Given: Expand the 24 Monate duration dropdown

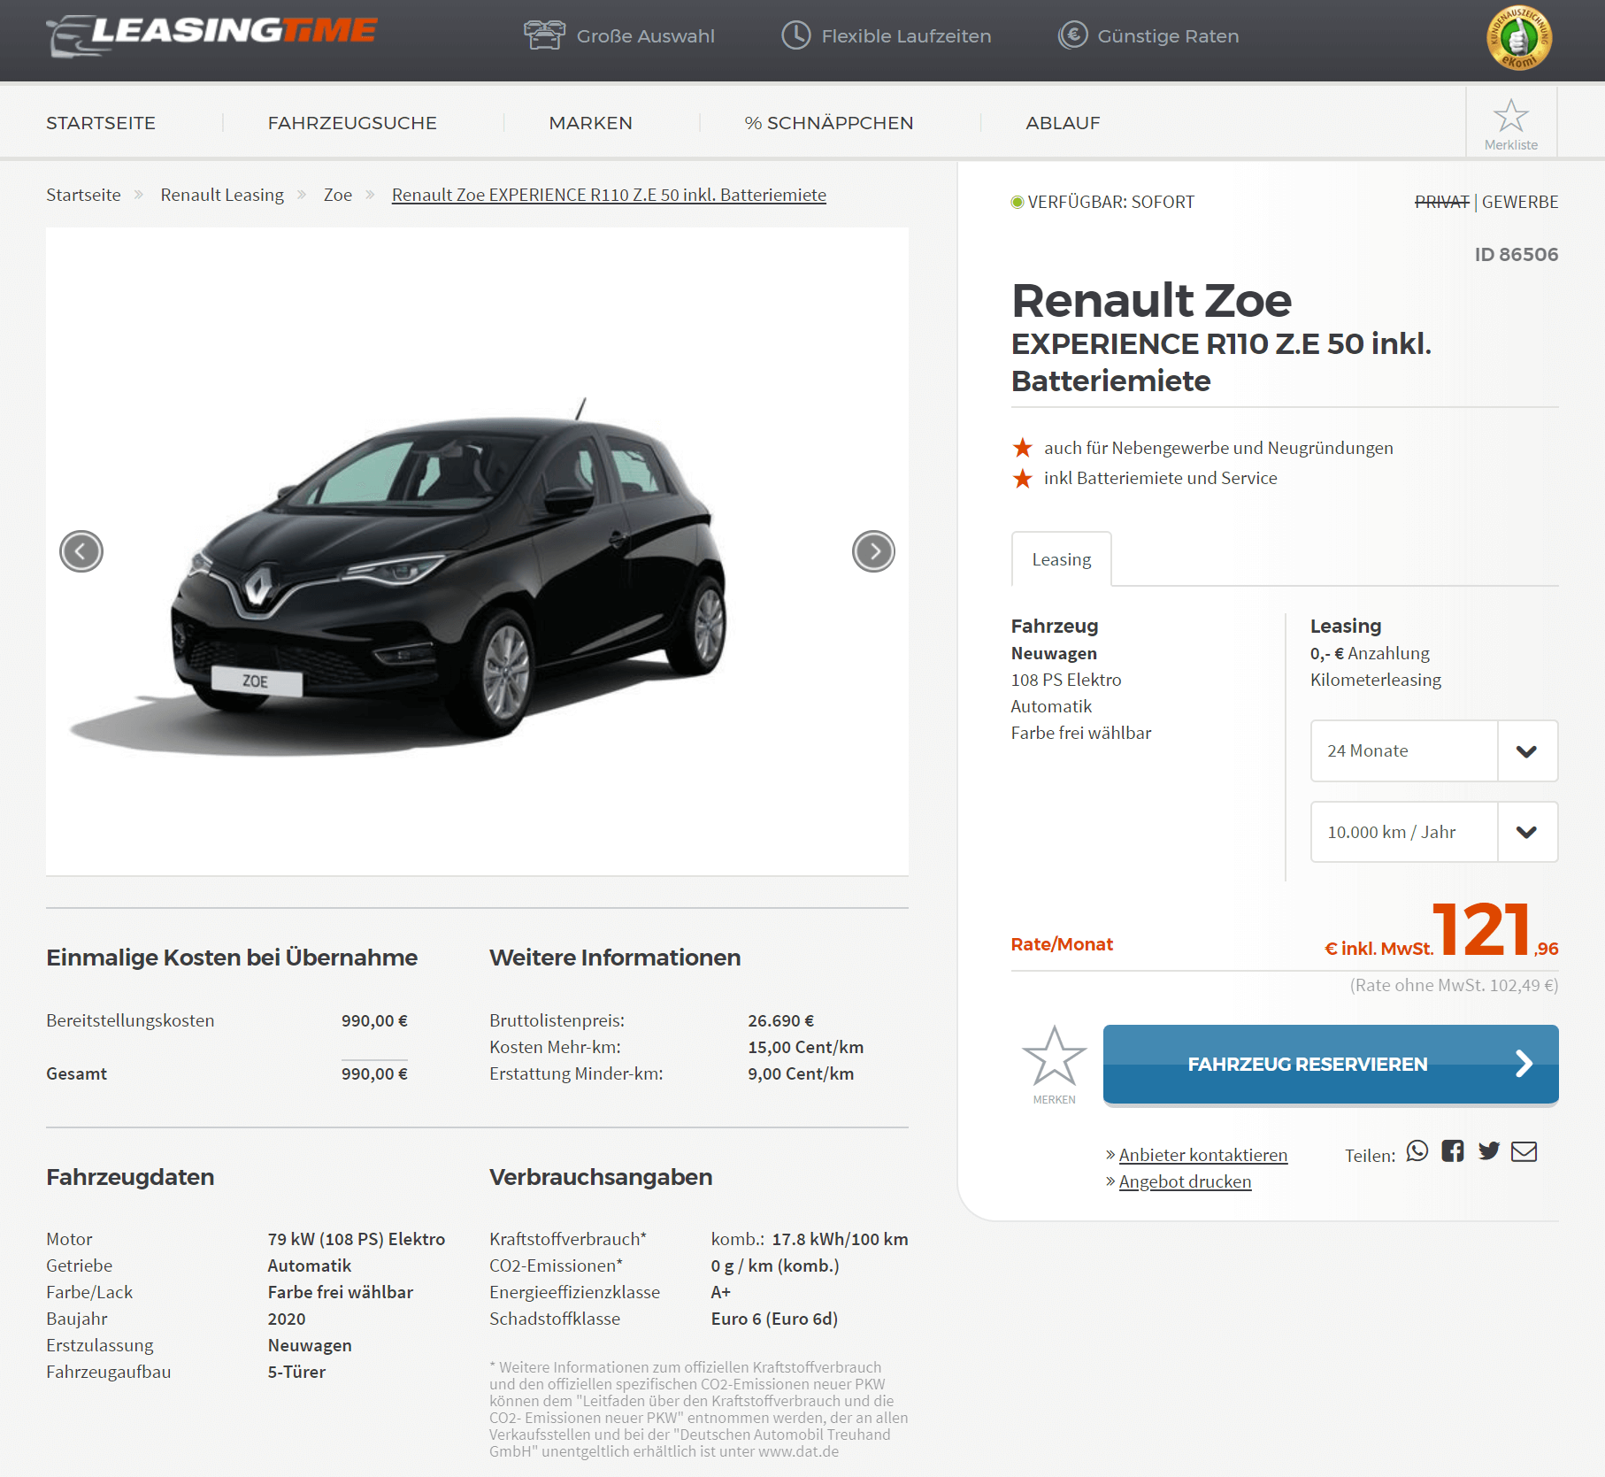Looking at the screenshot, I should click(x=1434, y=750).
